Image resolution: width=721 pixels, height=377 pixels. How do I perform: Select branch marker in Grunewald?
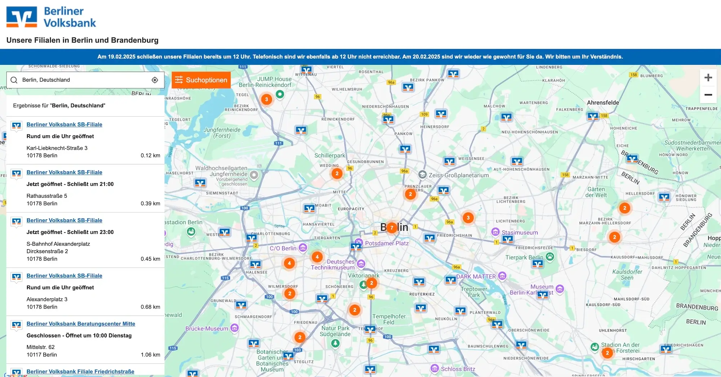tap(241, 305)
